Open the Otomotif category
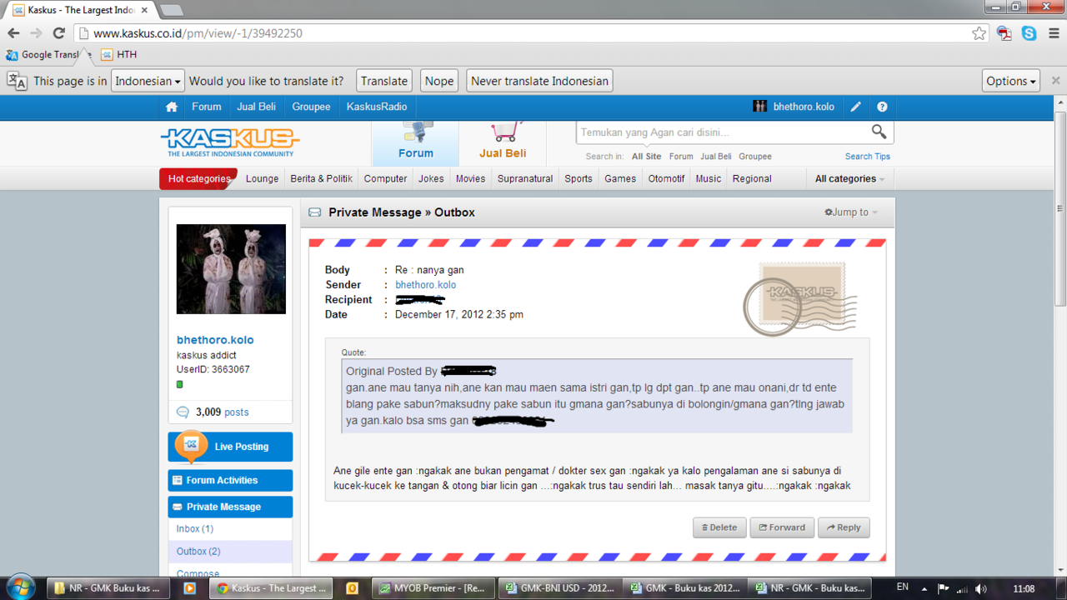The height and width of the screenshot is (600, 1067). [666, 178]
